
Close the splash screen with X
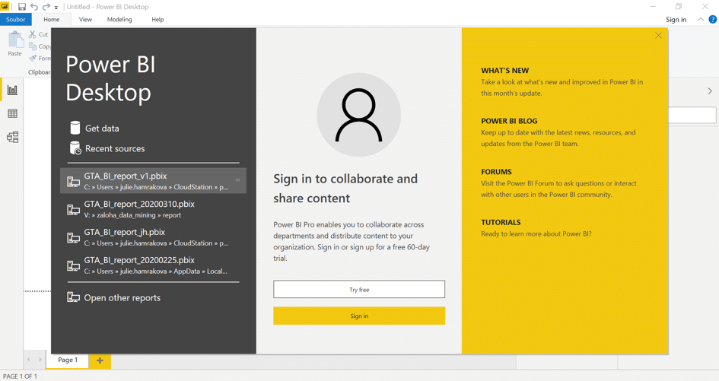click(658, 35)
